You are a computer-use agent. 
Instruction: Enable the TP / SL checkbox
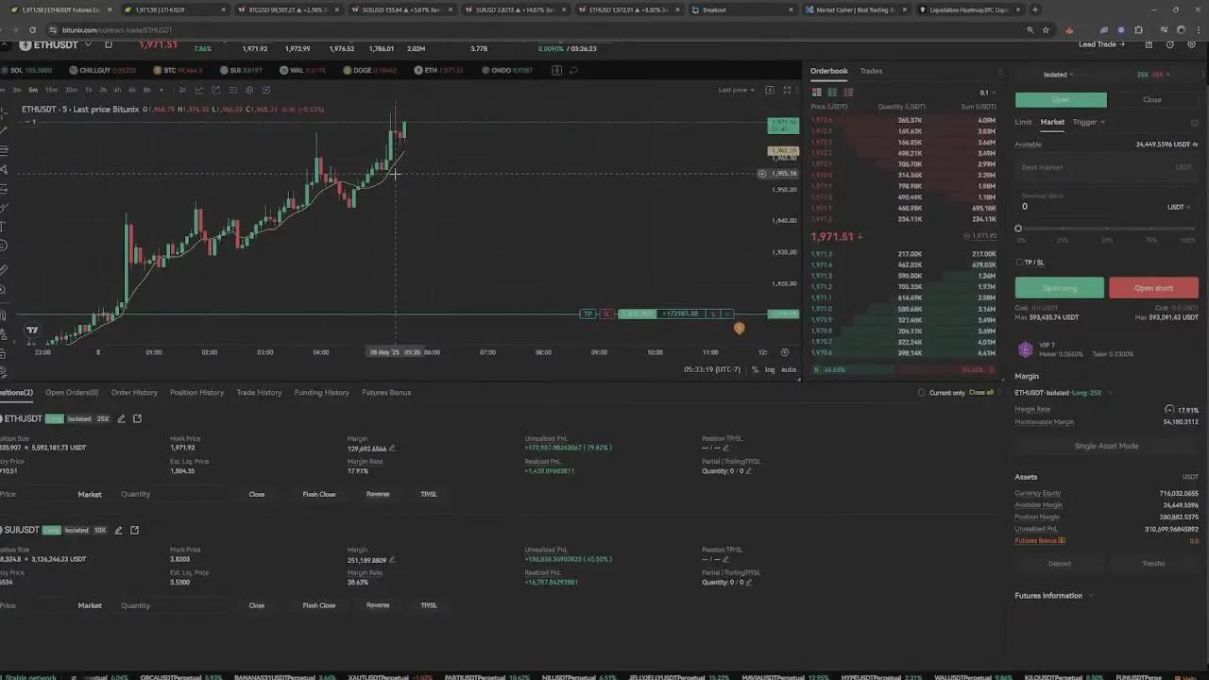click(x=1019, y=263)
